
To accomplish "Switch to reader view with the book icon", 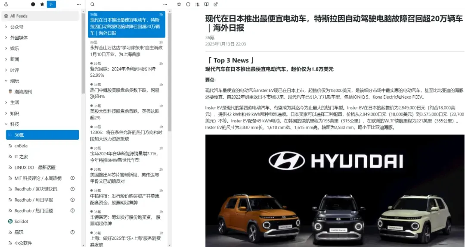I will tap(206, 4).
